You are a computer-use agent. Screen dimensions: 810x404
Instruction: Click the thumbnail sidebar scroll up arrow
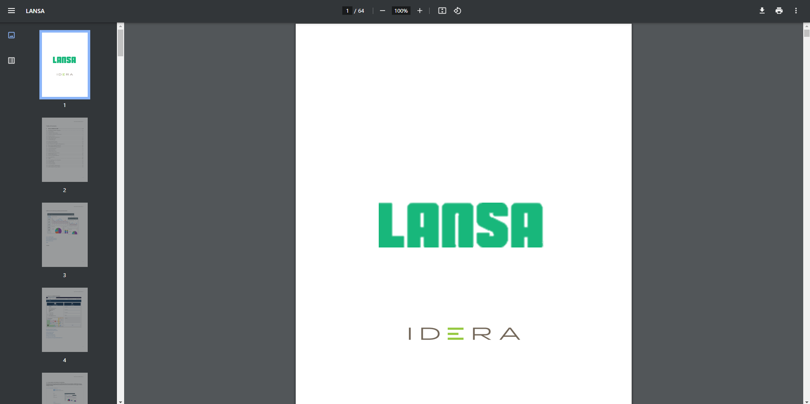[x=121, y=26]
